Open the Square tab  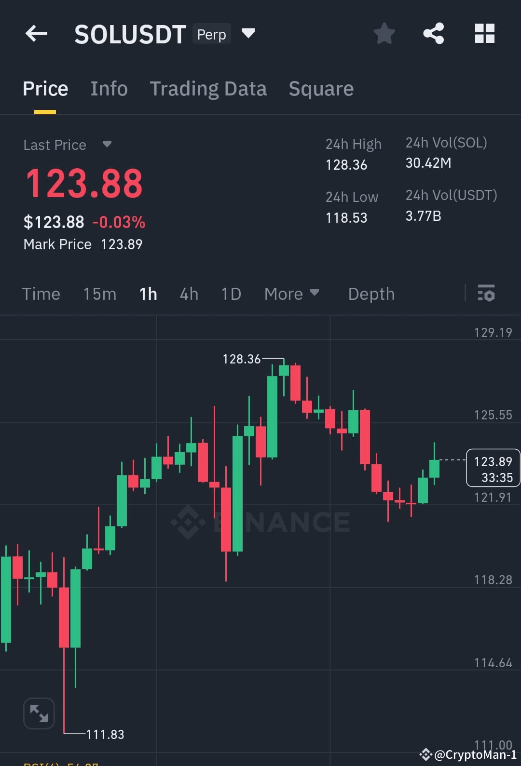321,89
